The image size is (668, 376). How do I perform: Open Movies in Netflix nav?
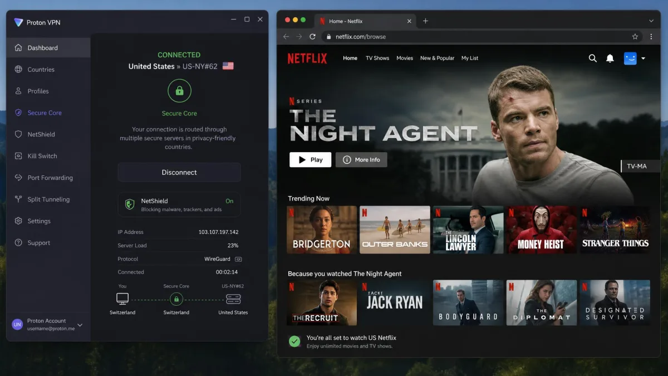coord(405,58)
